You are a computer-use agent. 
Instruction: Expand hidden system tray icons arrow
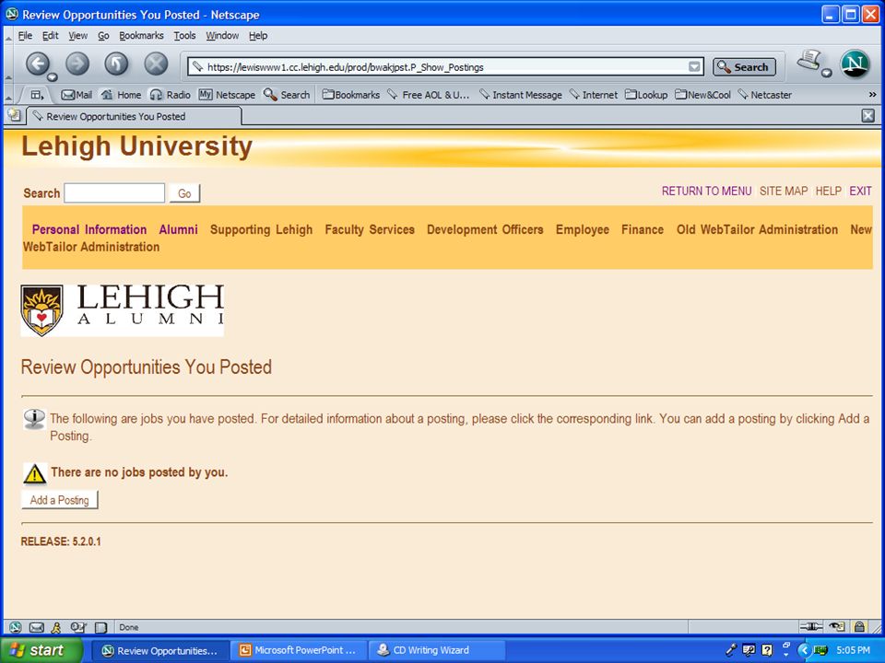(x=804, y=650)
